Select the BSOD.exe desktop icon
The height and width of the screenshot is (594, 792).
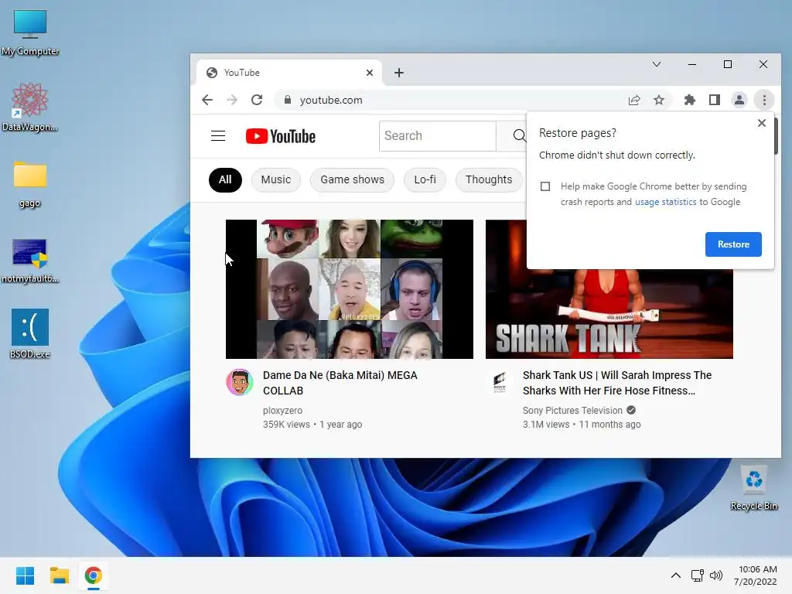tap(30, 334)
